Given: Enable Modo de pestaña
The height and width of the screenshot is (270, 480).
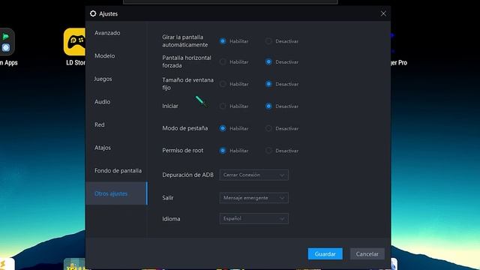Looking at the screenshot, I should (223, 128).
